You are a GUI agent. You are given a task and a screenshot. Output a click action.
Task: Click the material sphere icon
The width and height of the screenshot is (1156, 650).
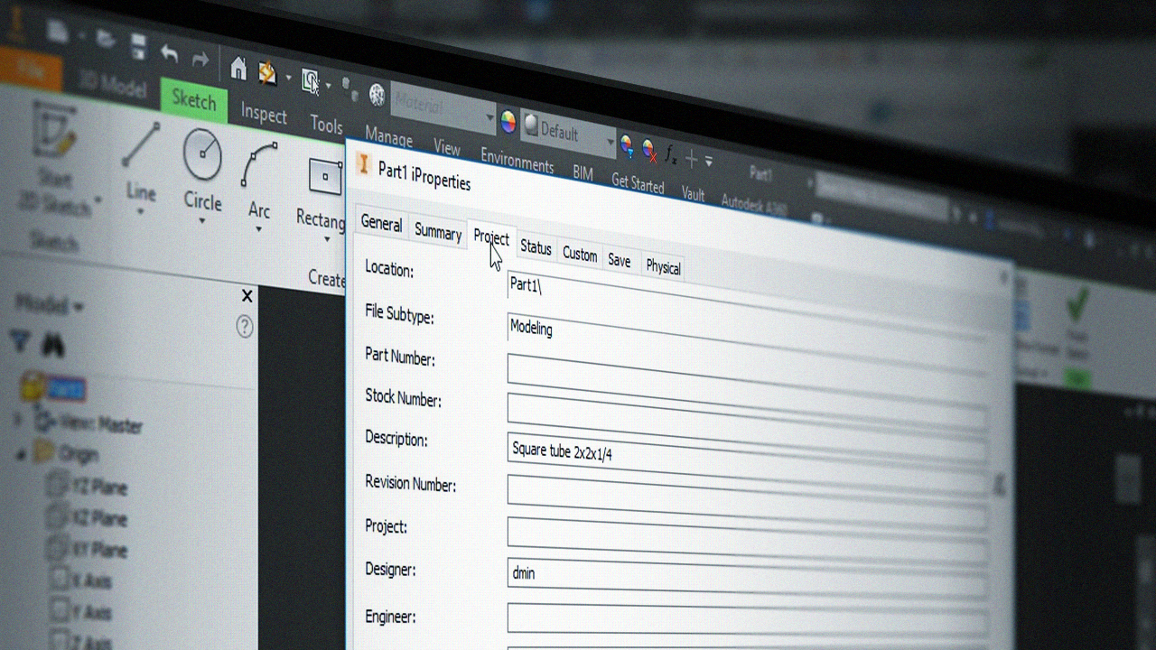(377, 95)
